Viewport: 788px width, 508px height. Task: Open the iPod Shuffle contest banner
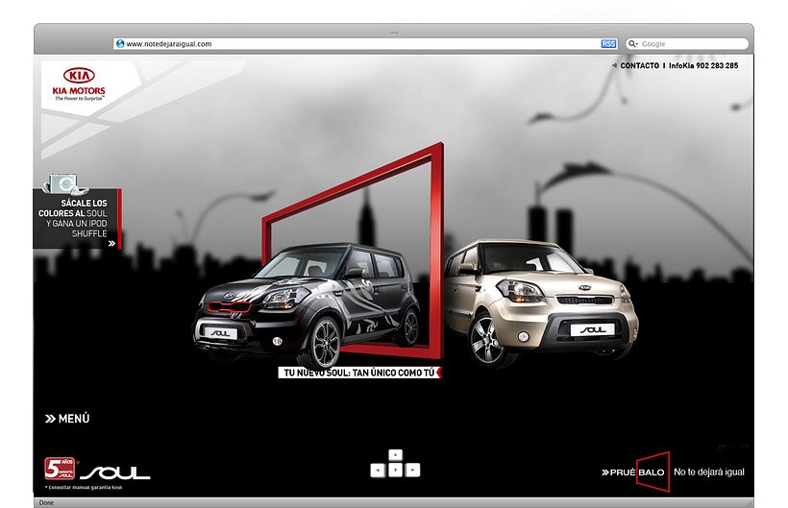click(x=76, y=218)
